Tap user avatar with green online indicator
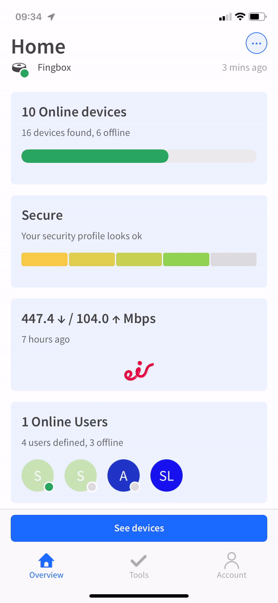278x603 pixels. 38,475
